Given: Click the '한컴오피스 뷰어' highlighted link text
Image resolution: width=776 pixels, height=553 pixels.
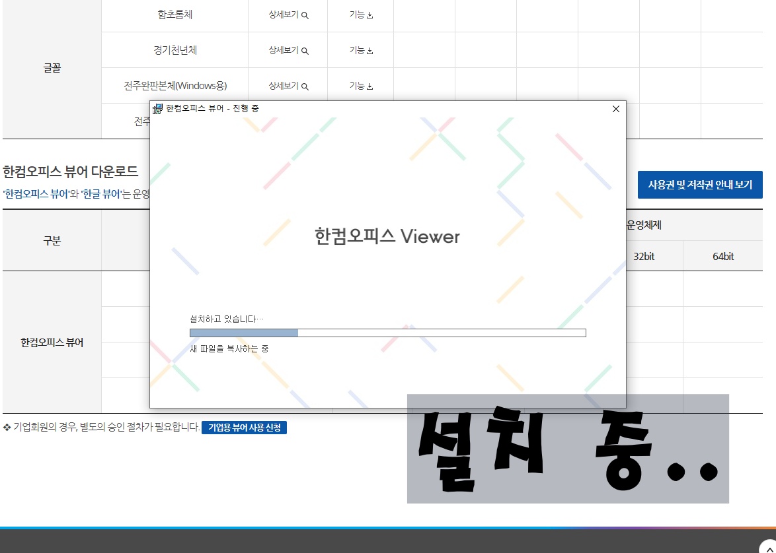Looking at the screenshot, I should 36,194.
